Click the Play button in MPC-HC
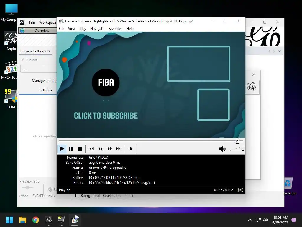Image resolution: width=302 pixels, height=227 pixels. pos(62,149)
